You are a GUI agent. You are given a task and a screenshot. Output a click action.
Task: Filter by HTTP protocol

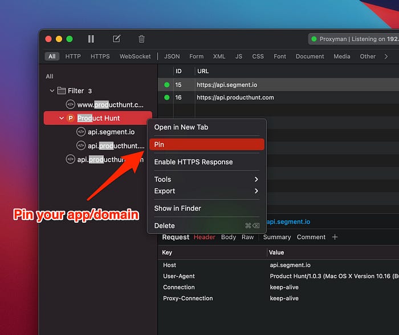(73, 56)
